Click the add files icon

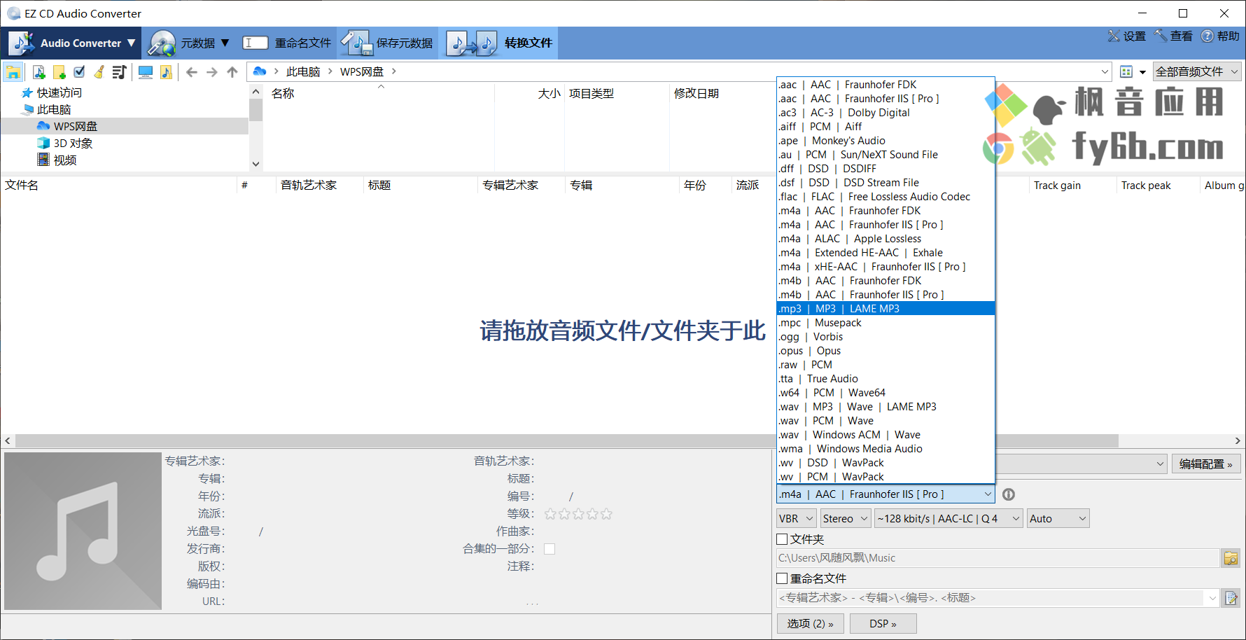coord(39,71)
